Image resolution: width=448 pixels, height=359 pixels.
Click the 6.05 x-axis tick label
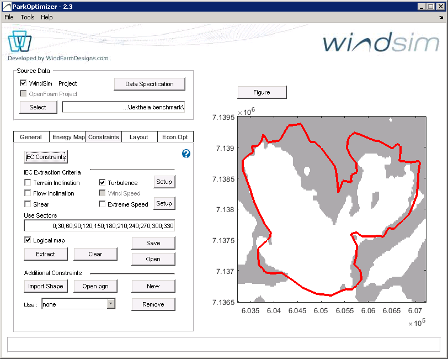[x=321, y=310]
